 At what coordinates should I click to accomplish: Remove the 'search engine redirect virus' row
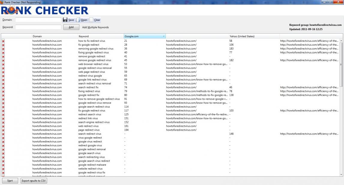[x=3, y=123]
